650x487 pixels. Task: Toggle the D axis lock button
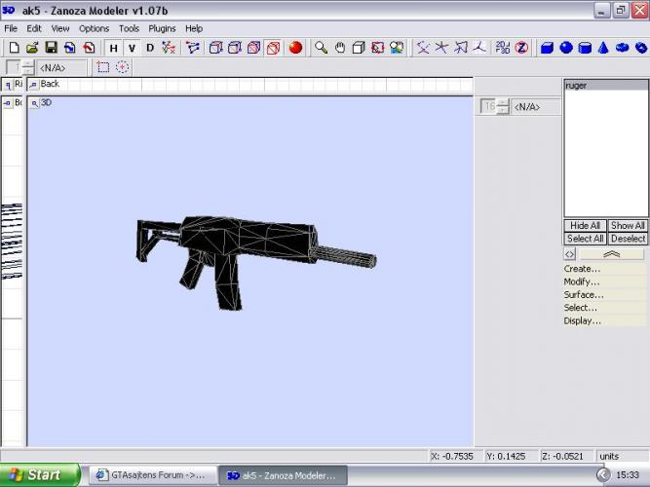pos(150,48)
